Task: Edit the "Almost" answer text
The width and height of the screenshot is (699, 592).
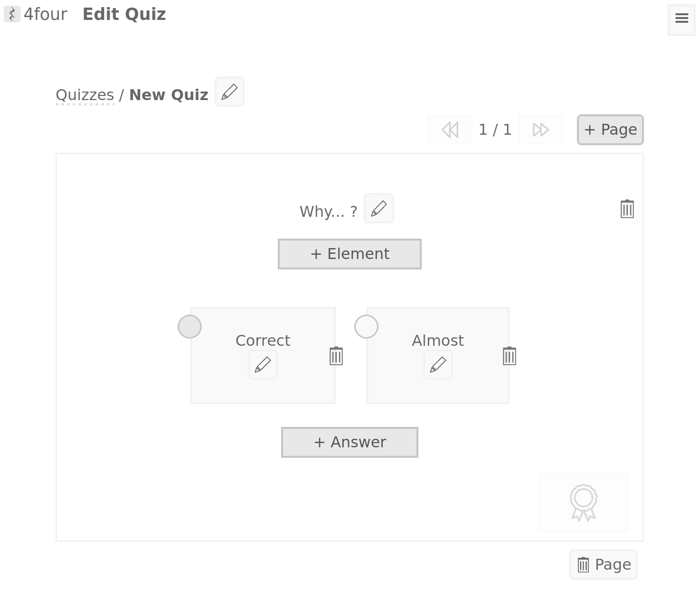Action: coord(438,365)
